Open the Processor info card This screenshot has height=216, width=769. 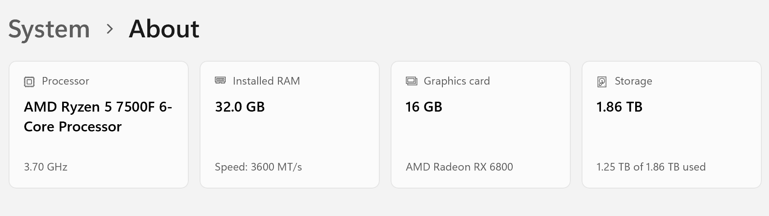(99, 125)
